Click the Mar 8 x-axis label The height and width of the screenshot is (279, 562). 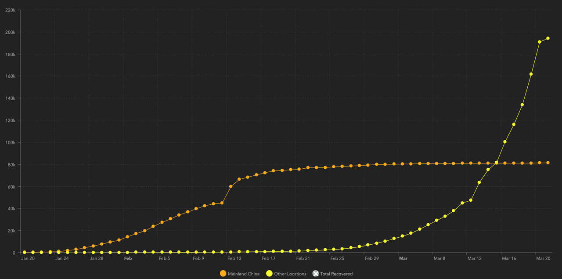click(440, 259)
